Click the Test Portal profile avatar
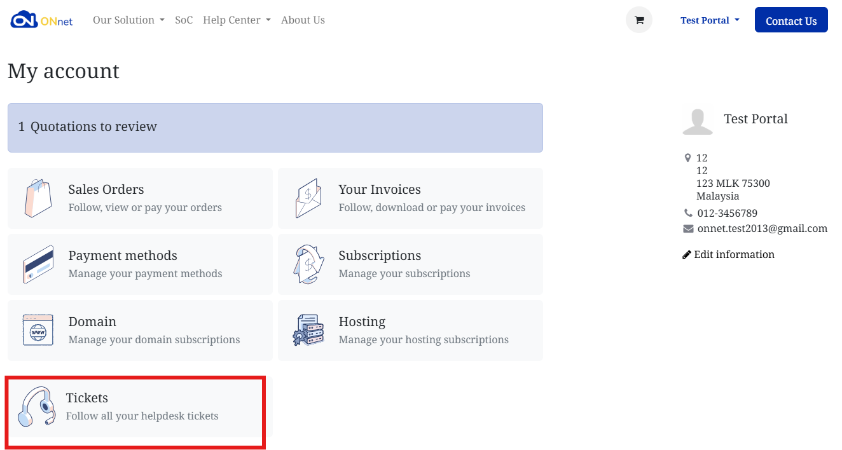The image size is (842, 450). pyautogui.click(x=698, y=120)
